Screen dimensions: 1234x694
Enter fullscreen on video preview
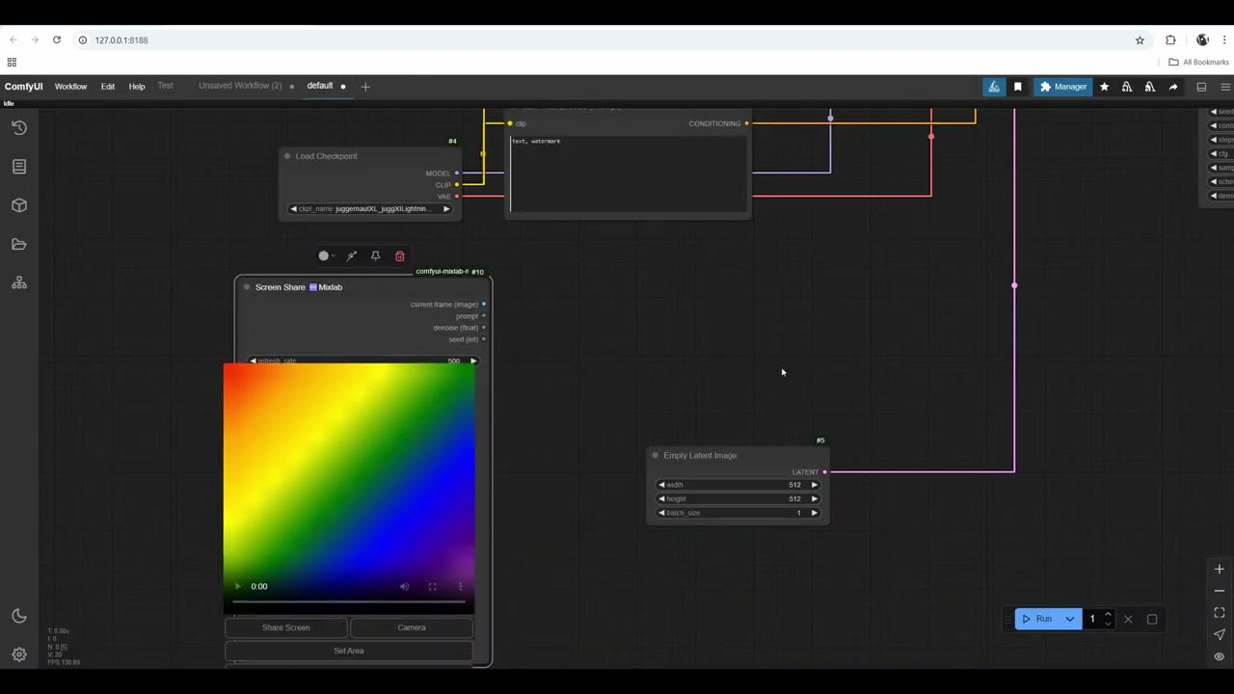pyautogui.click(x=433, y=586)
